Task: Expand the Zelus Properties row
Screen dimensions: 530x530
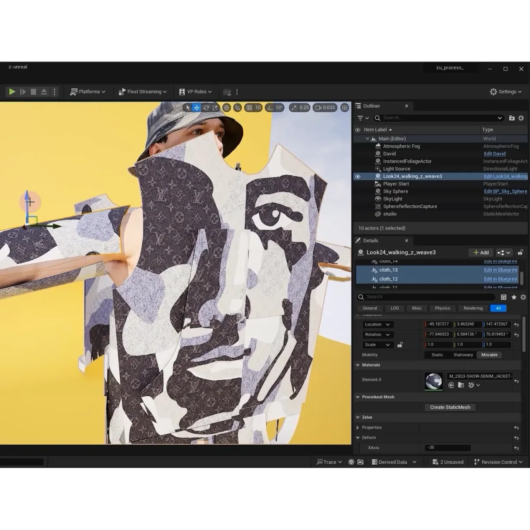Action: pyautogui.click(x=358, y=427)
